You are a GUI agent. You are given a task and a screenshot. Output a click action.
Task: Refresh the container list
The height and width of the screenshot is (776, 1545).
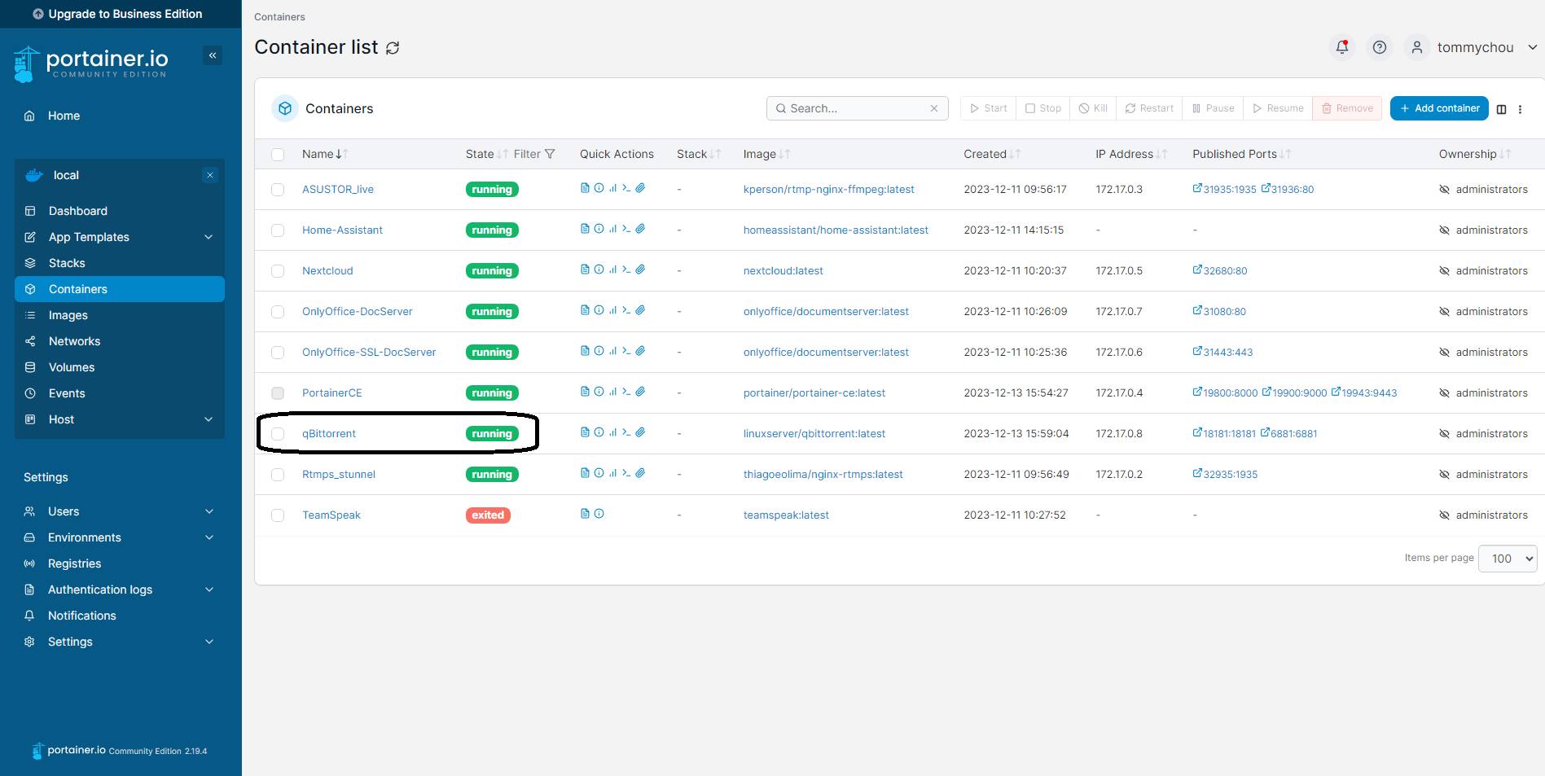(393, 48)
